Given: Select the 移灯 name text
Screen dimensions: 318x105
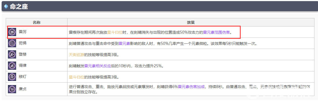Looking at the screenshot, I should click(22, 77).
